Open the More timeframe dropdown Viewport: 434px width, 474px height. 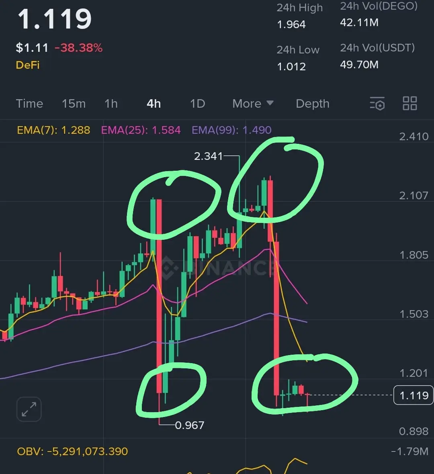point(253,104)
